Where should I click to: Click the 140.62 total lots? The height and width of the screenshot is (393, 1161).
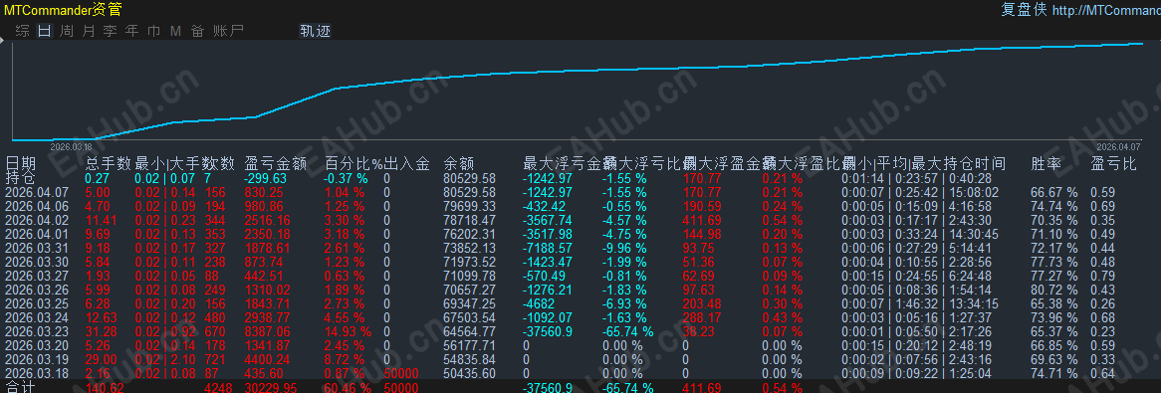click(105, 387)
